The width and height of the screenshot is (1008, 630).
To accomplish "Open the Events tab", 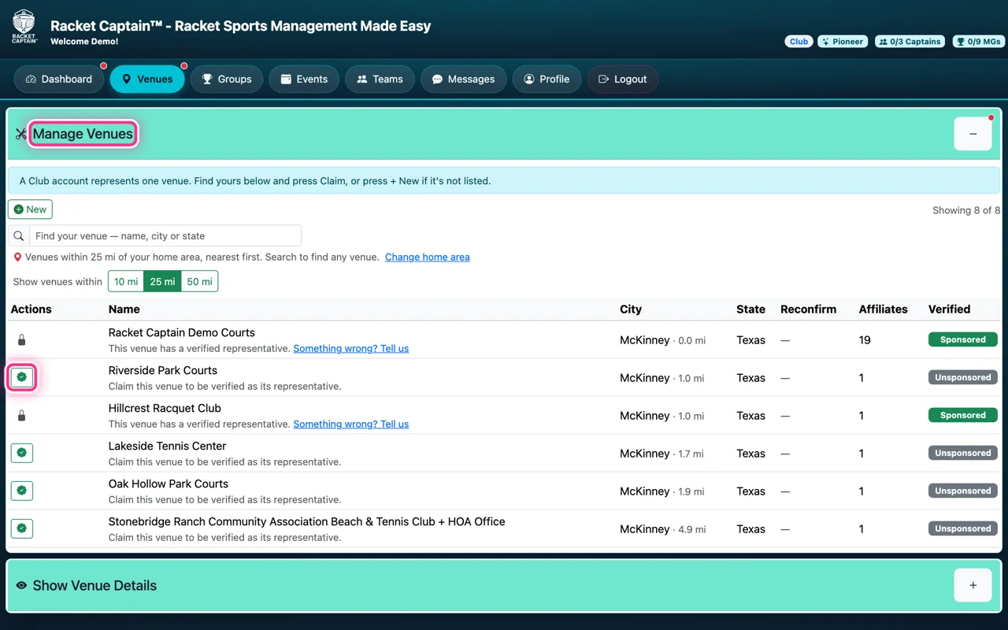I will click(304, 79).
